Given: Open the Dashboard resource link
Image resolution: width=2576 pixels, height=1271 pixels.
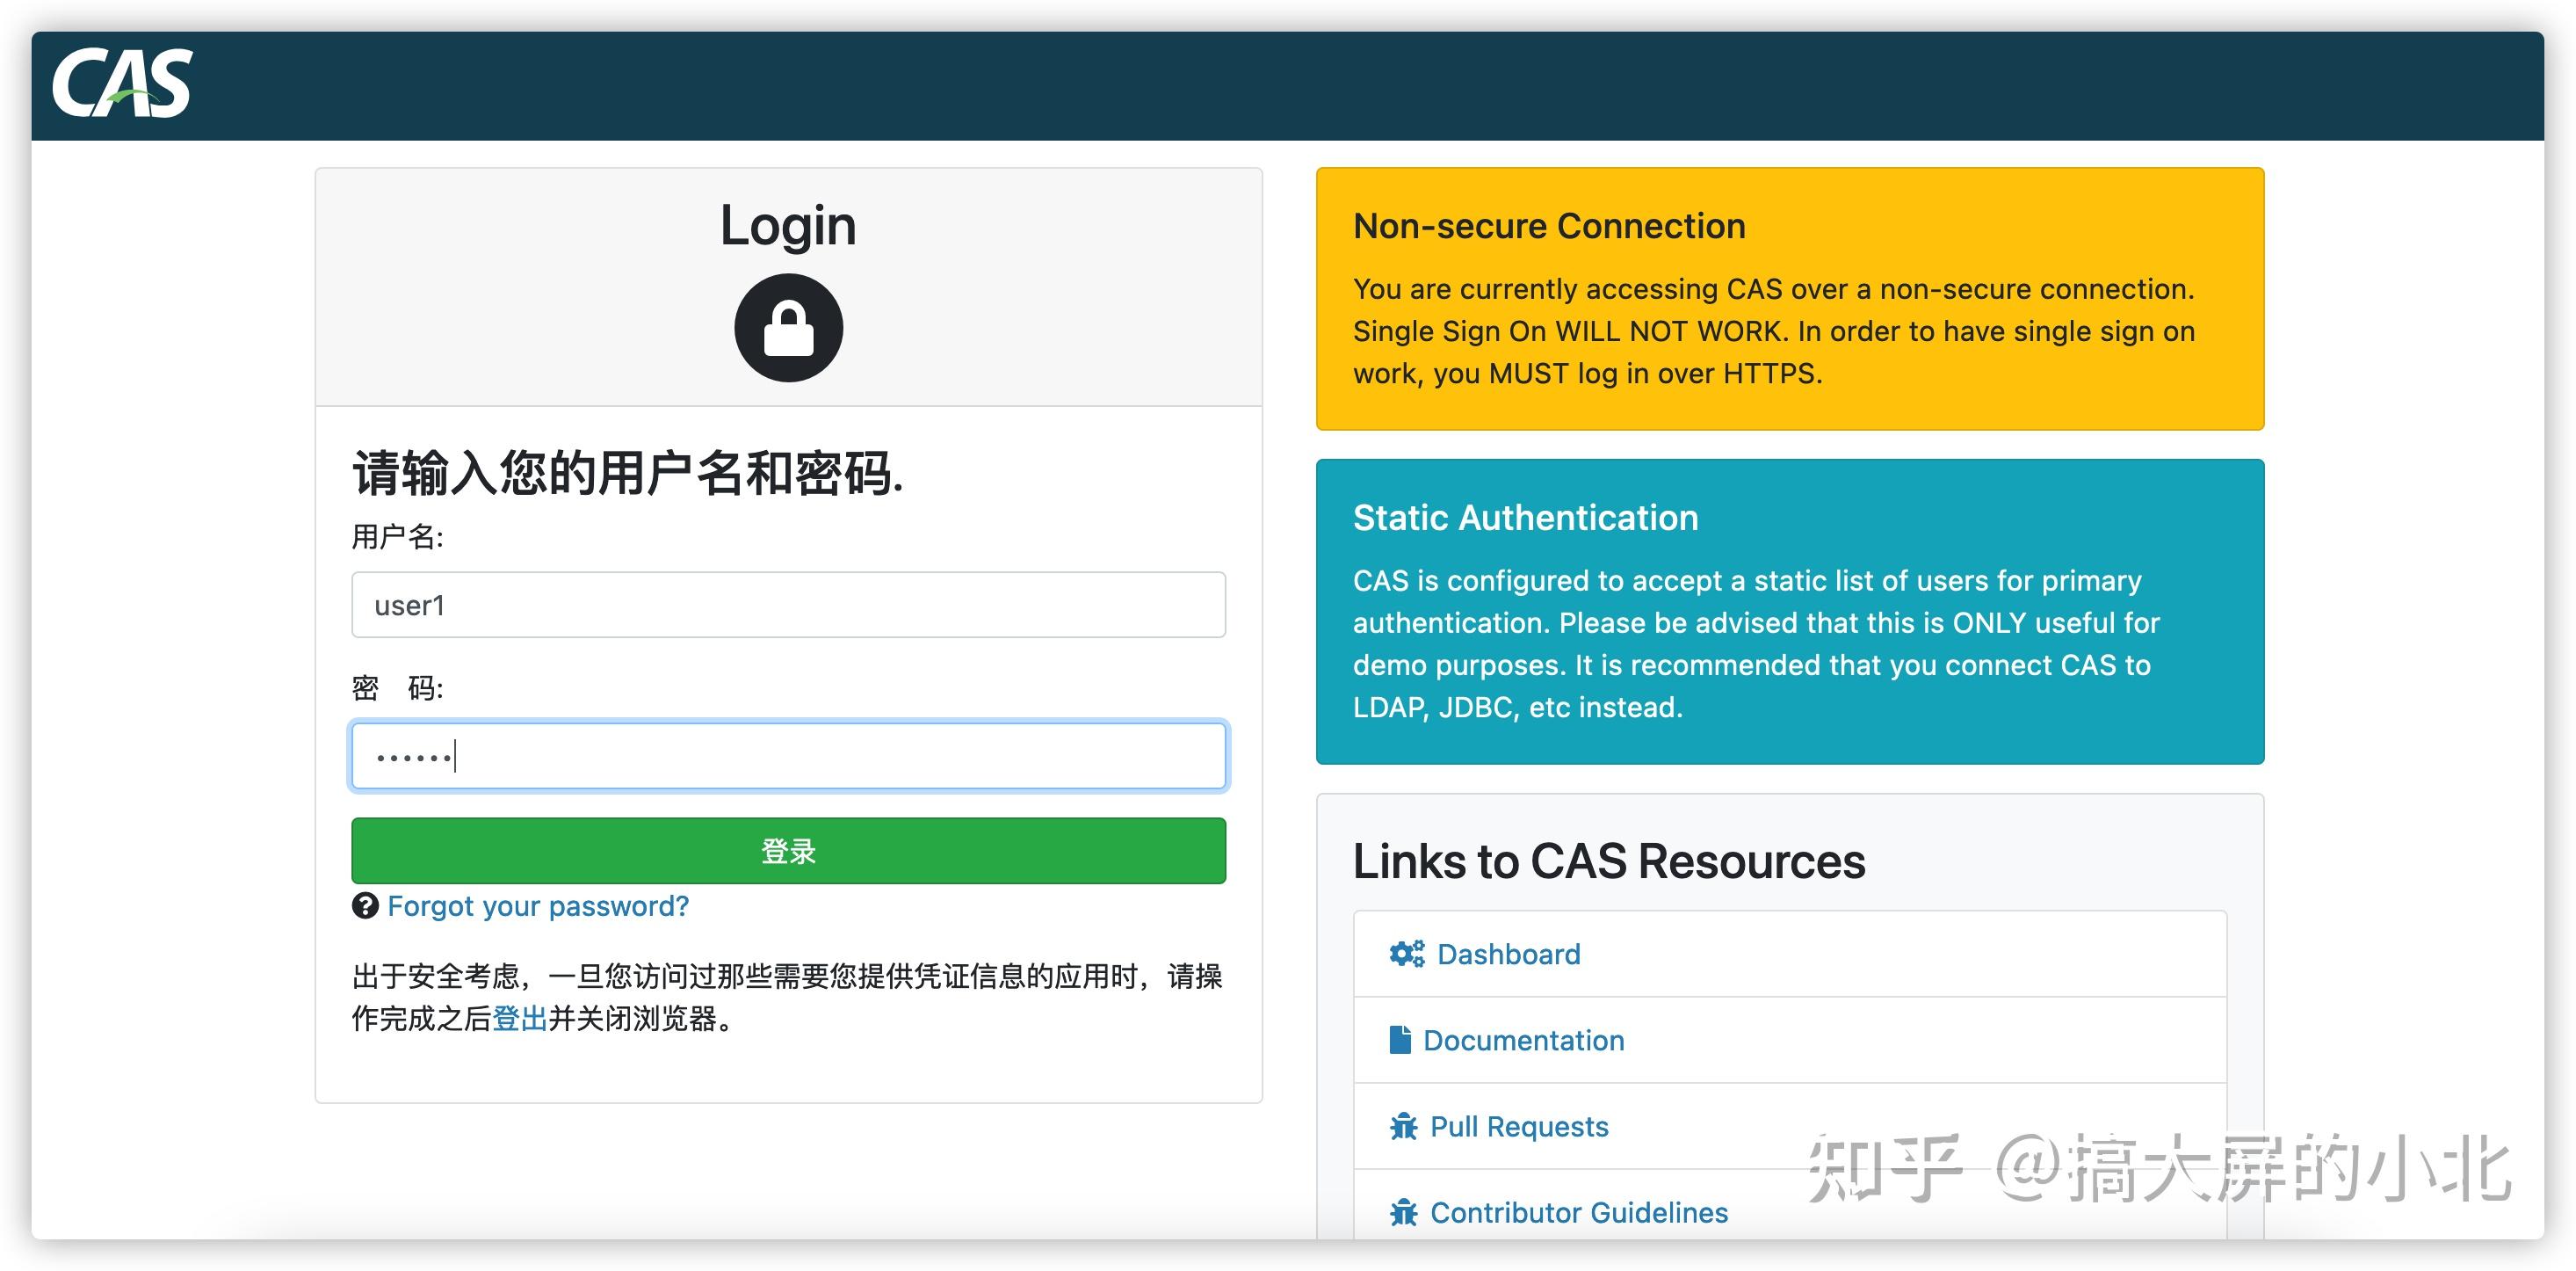Looking at the screenshot, I should pos(1507,954).
